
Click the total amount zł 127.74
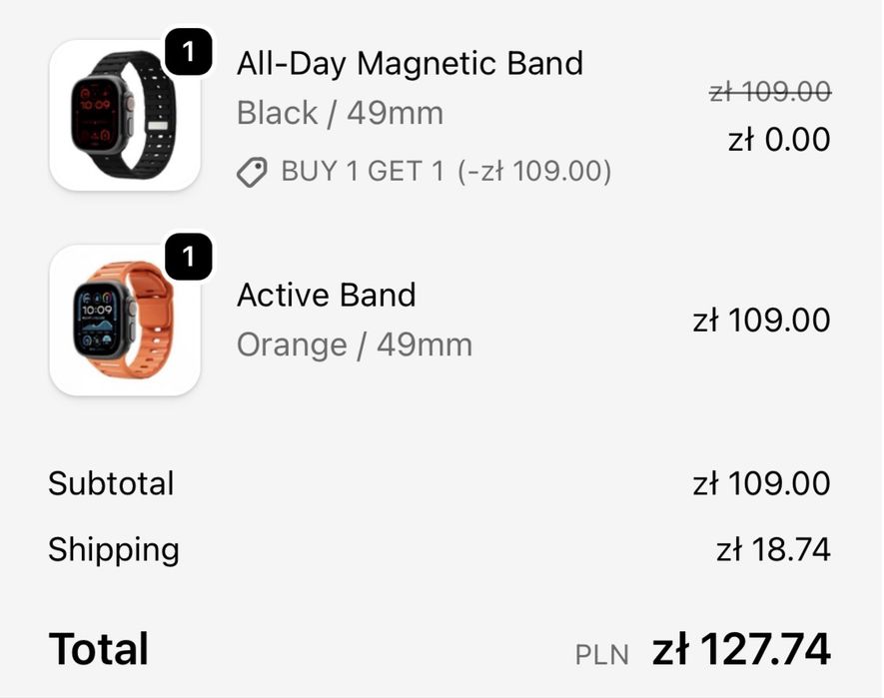pyautogui.click(x=741, y=650)
